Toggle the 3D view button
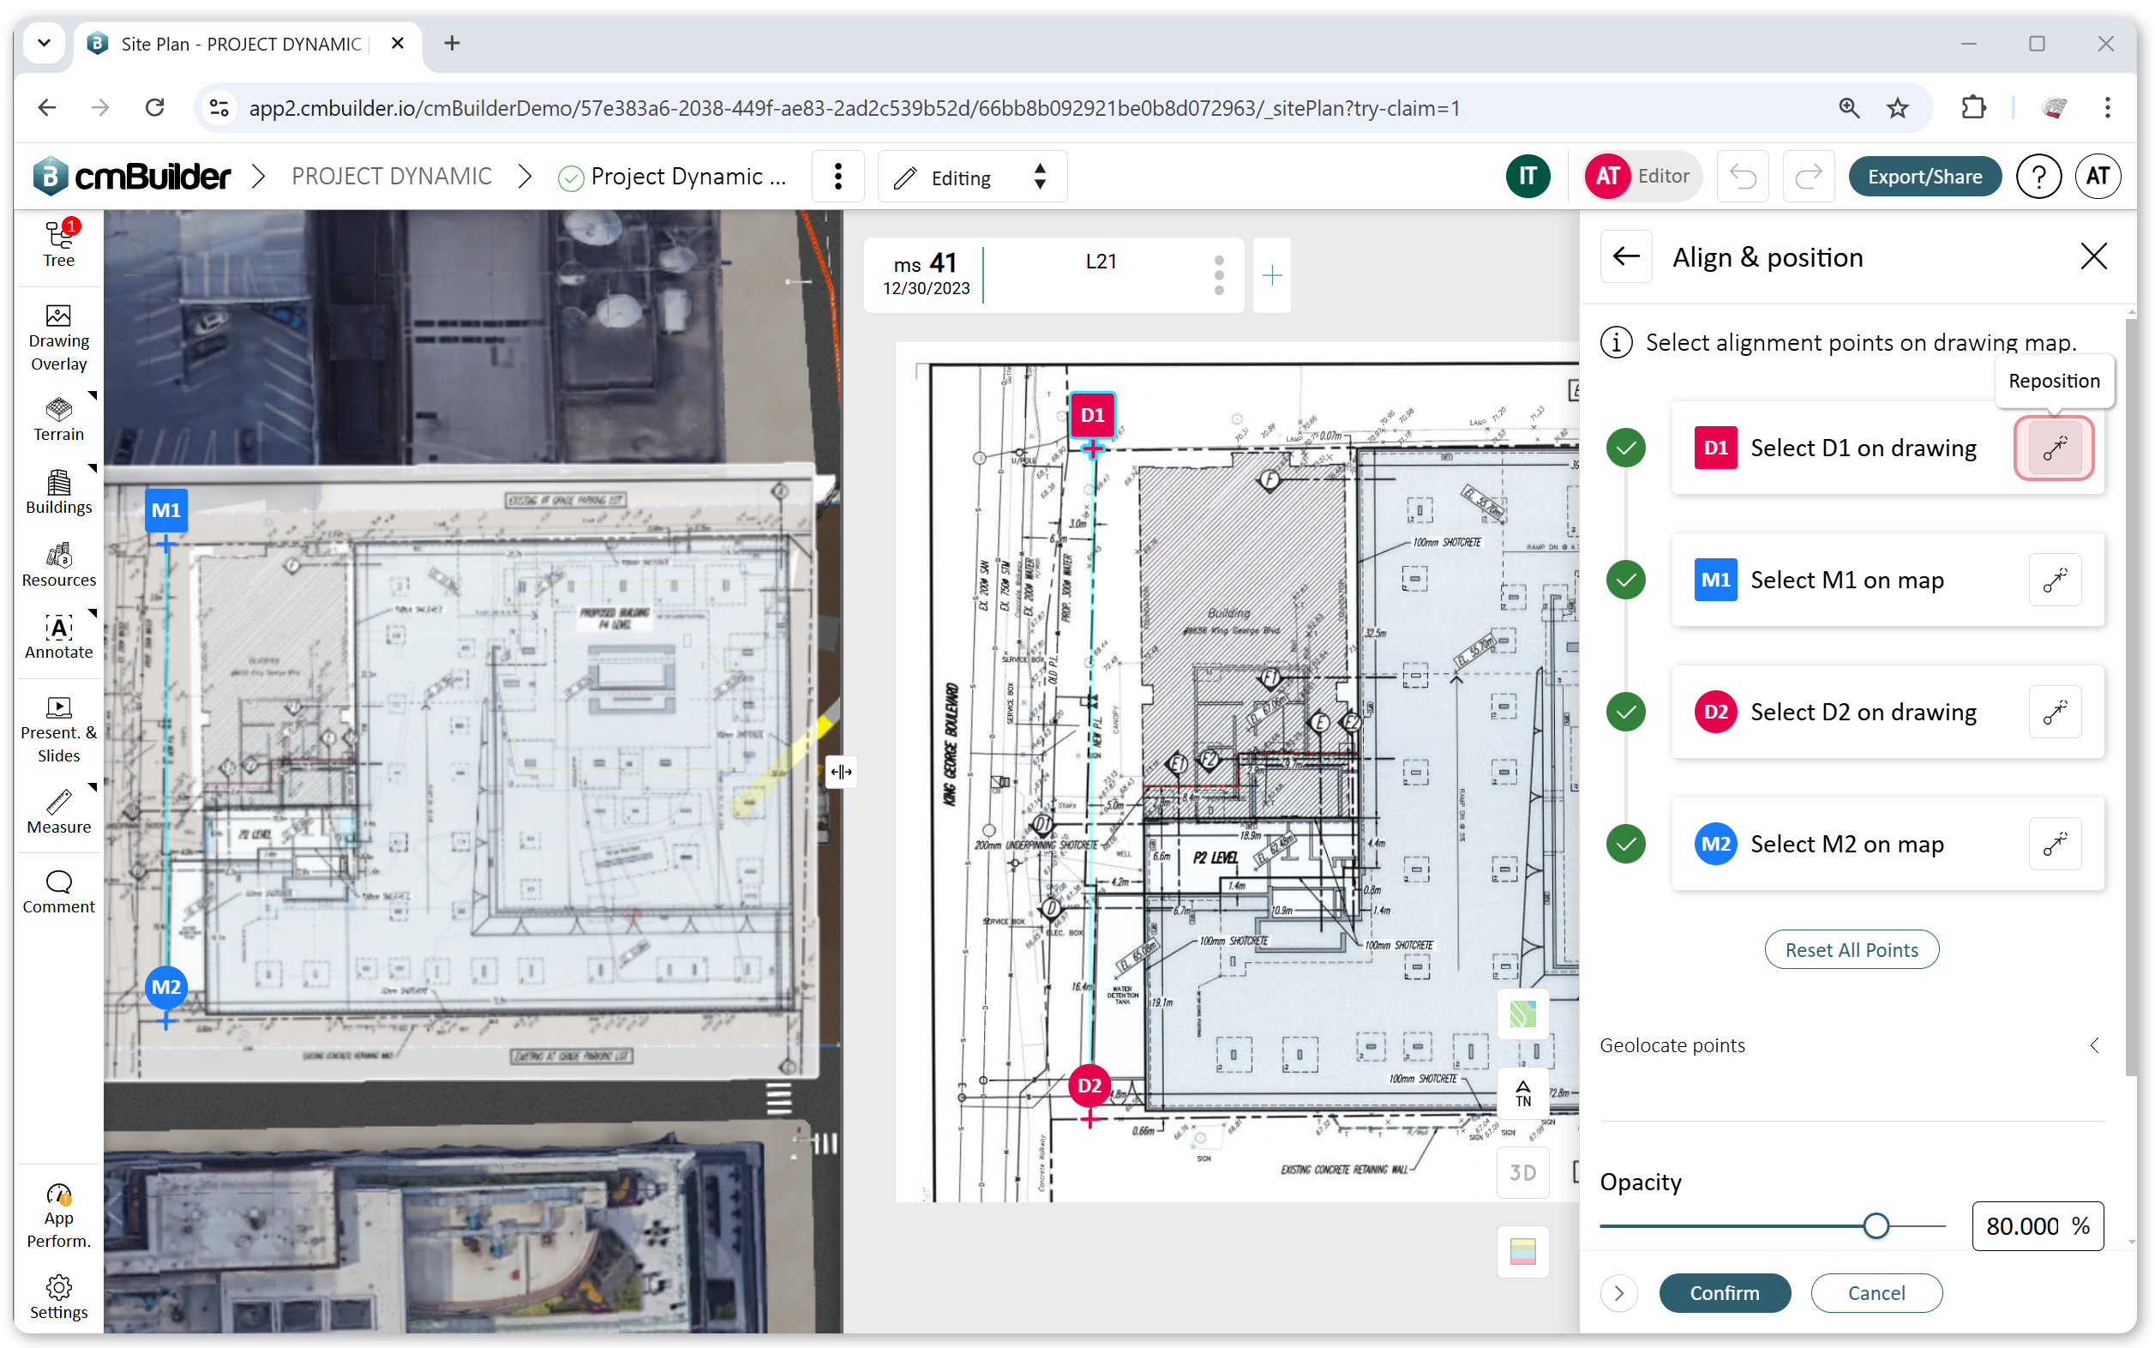 [x=1522, y=1173]
